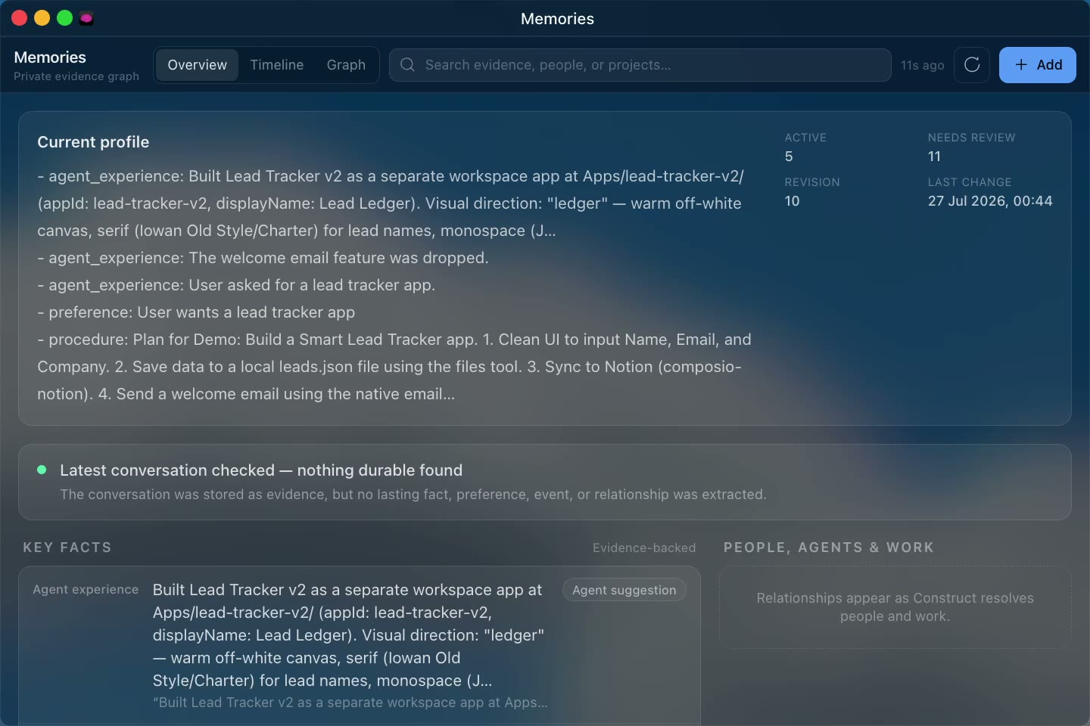Click the magnifier icon in search bar
Viewport: 1090px width, 726px height.
point(407,65)
